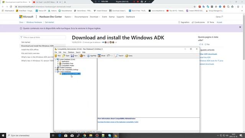Screen dimensions: 245x138
Task: Open the Windows Hardware breadcrumb link
Action: [34, 22]
